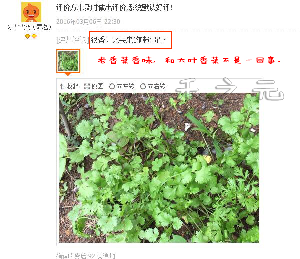Click the review date 2016年03月06日 22:30
Image resolution: width=300 pixels, height=259 pixels.
tap(88, 21)
